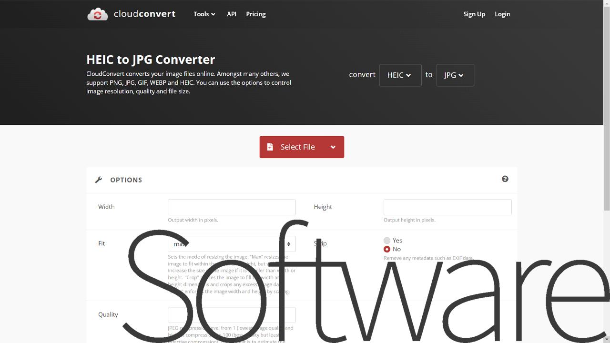Focus the Width input field
The width and height of the screenshot is (610, 343).
pyautogui.click(x=232, y=207)
